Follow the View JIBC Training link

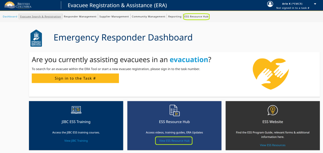[x=76, y=141]
